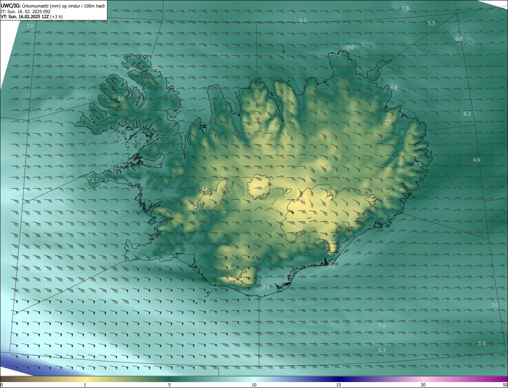Click the 4.9 value label on the map
The image size is (508, 388).
click(x=477, y=160)
